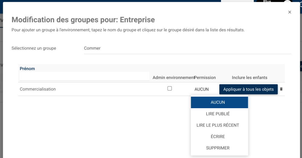This screenshot has width=302, height=158.
Task: Click the Modification des groupes dialog title
Action: (83, 20)
